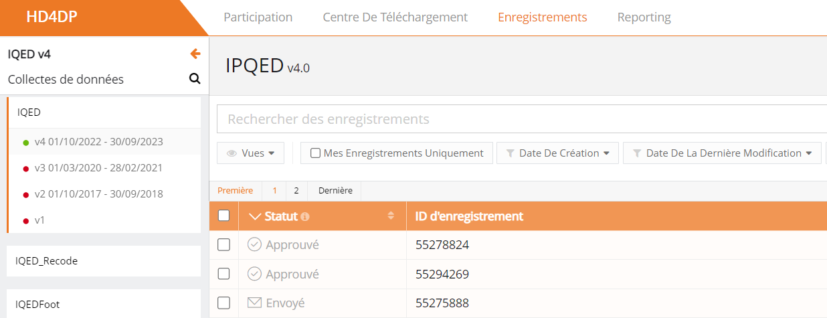Open the Vues dropdown
The image size is (827, 318).
coord(251,153)
